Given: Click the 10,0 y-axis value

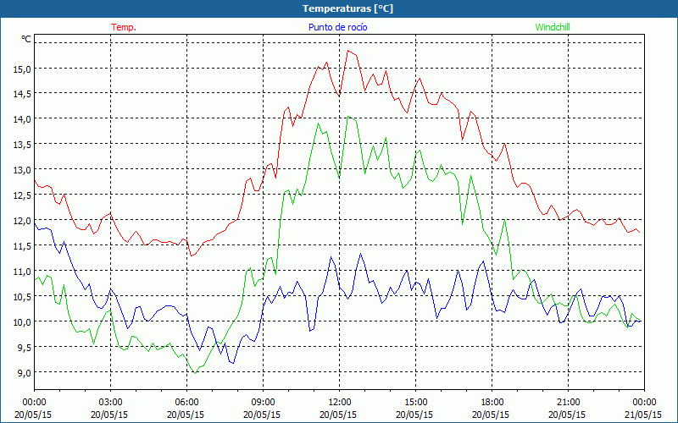Looking at the screenshot, I should (x=22, y=321).
